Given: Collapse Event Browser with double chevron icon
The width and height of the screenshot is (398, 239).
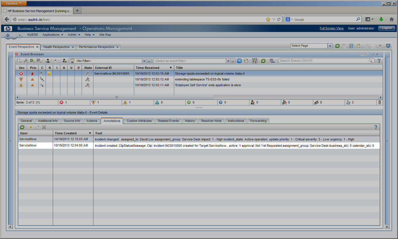Looking at the screenshot, I should tap(377, 54).
